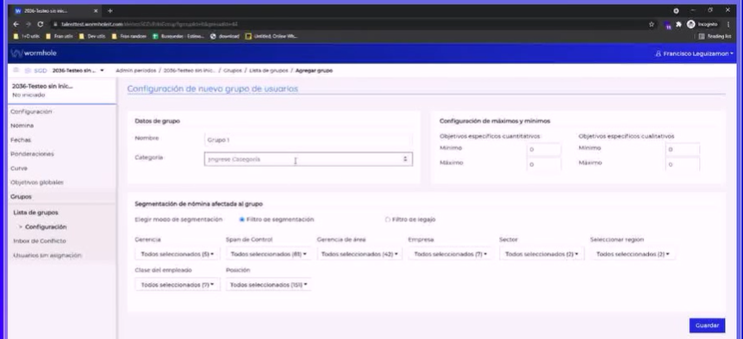Open Curva in the sidebar
Image resolution: width=743 pixels, height=339 pixels.
click(19, 169)
